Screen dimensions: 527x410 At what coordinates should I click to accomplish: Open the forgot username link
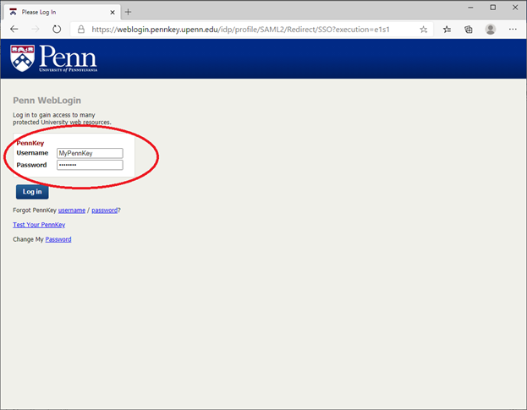click(x=72, y=210)
